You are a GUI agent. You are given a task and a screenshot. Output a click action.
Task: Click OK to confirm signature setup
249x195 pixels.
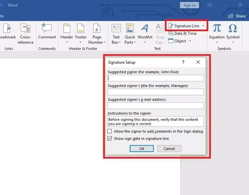141,148
